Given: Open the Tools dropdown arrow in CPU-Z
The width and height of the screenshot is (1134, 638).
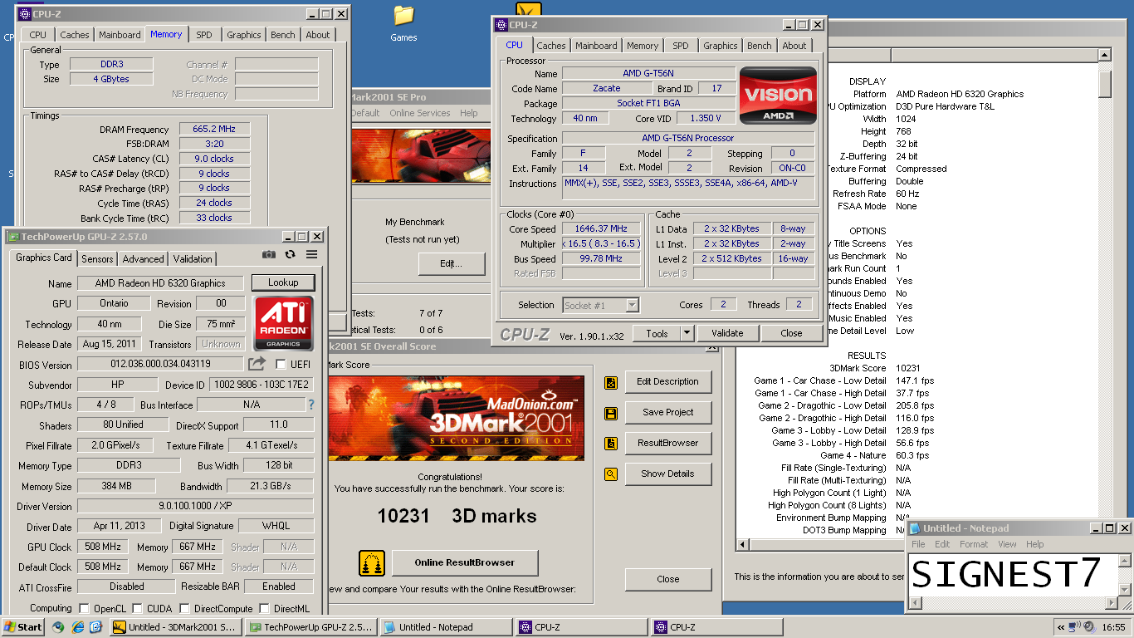Looking at the screenshot, I should [x=687, y=333].
